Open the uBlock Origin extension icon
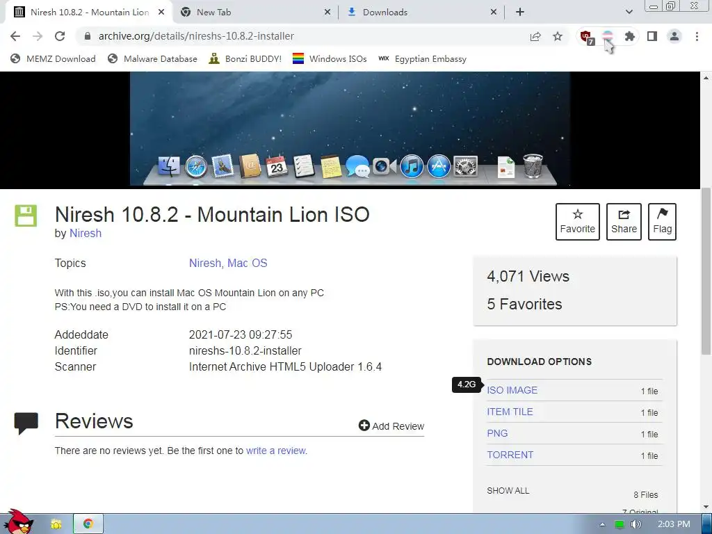712x534 pixels. click(587, 37)
